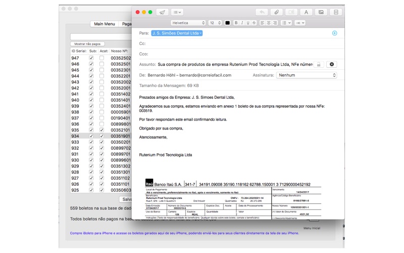Click the Salva button in background window
Viewport: 404px width, 253px height.
(x=126, y=199)
